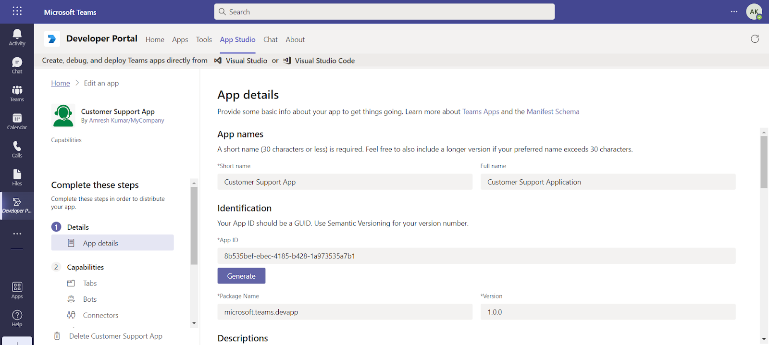Click the Generate button

[x=241, y=276]
